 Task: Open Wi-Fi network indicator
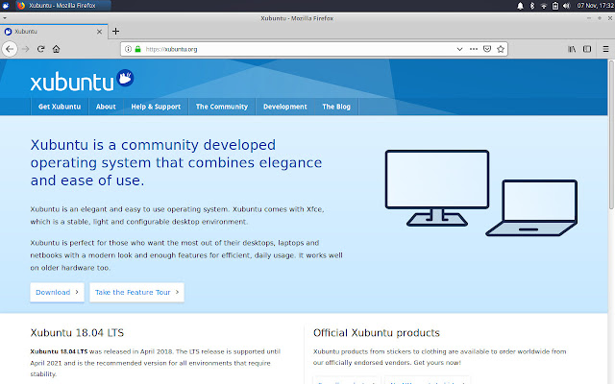coord(544,6)
